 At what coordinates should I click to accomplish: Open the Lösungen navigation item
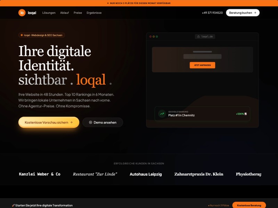[49, 13]
